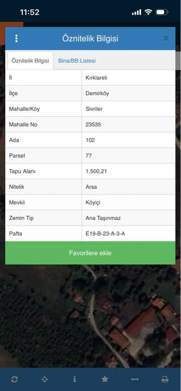Viewport: 181px width, 391px height.
Task: Tap the print icon
Action: click(x=165, y=379)
